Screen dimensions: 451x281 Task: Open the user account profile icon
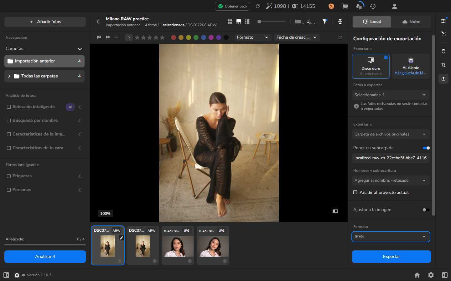click(x=395, y=6)
